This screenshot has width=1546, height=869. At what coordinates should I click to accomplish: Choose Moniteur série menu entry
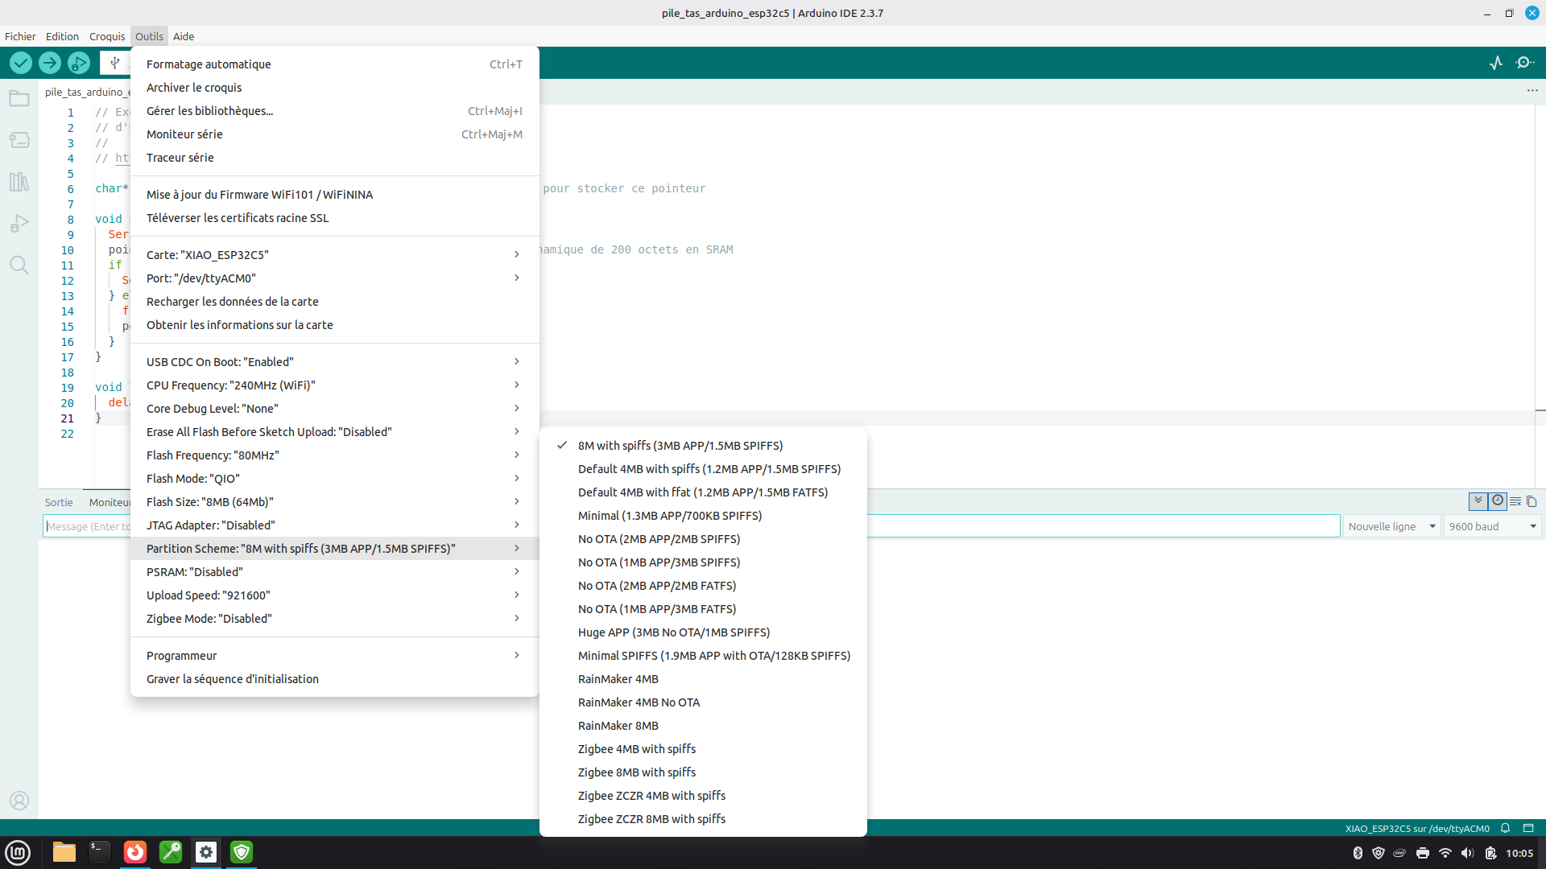tap(184, 134)
